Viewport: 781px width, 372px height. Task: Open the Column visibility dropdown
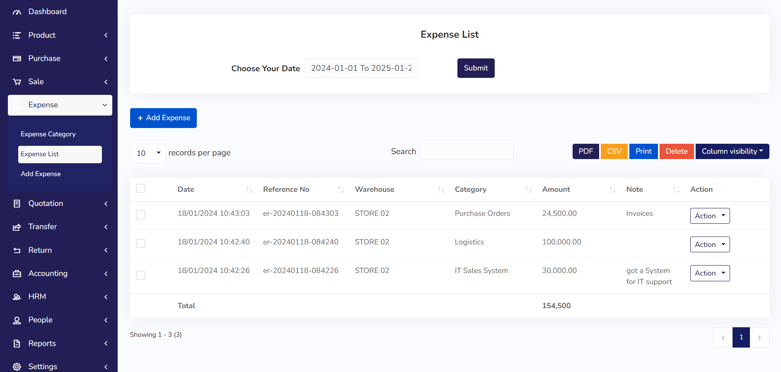pos(732,152)
